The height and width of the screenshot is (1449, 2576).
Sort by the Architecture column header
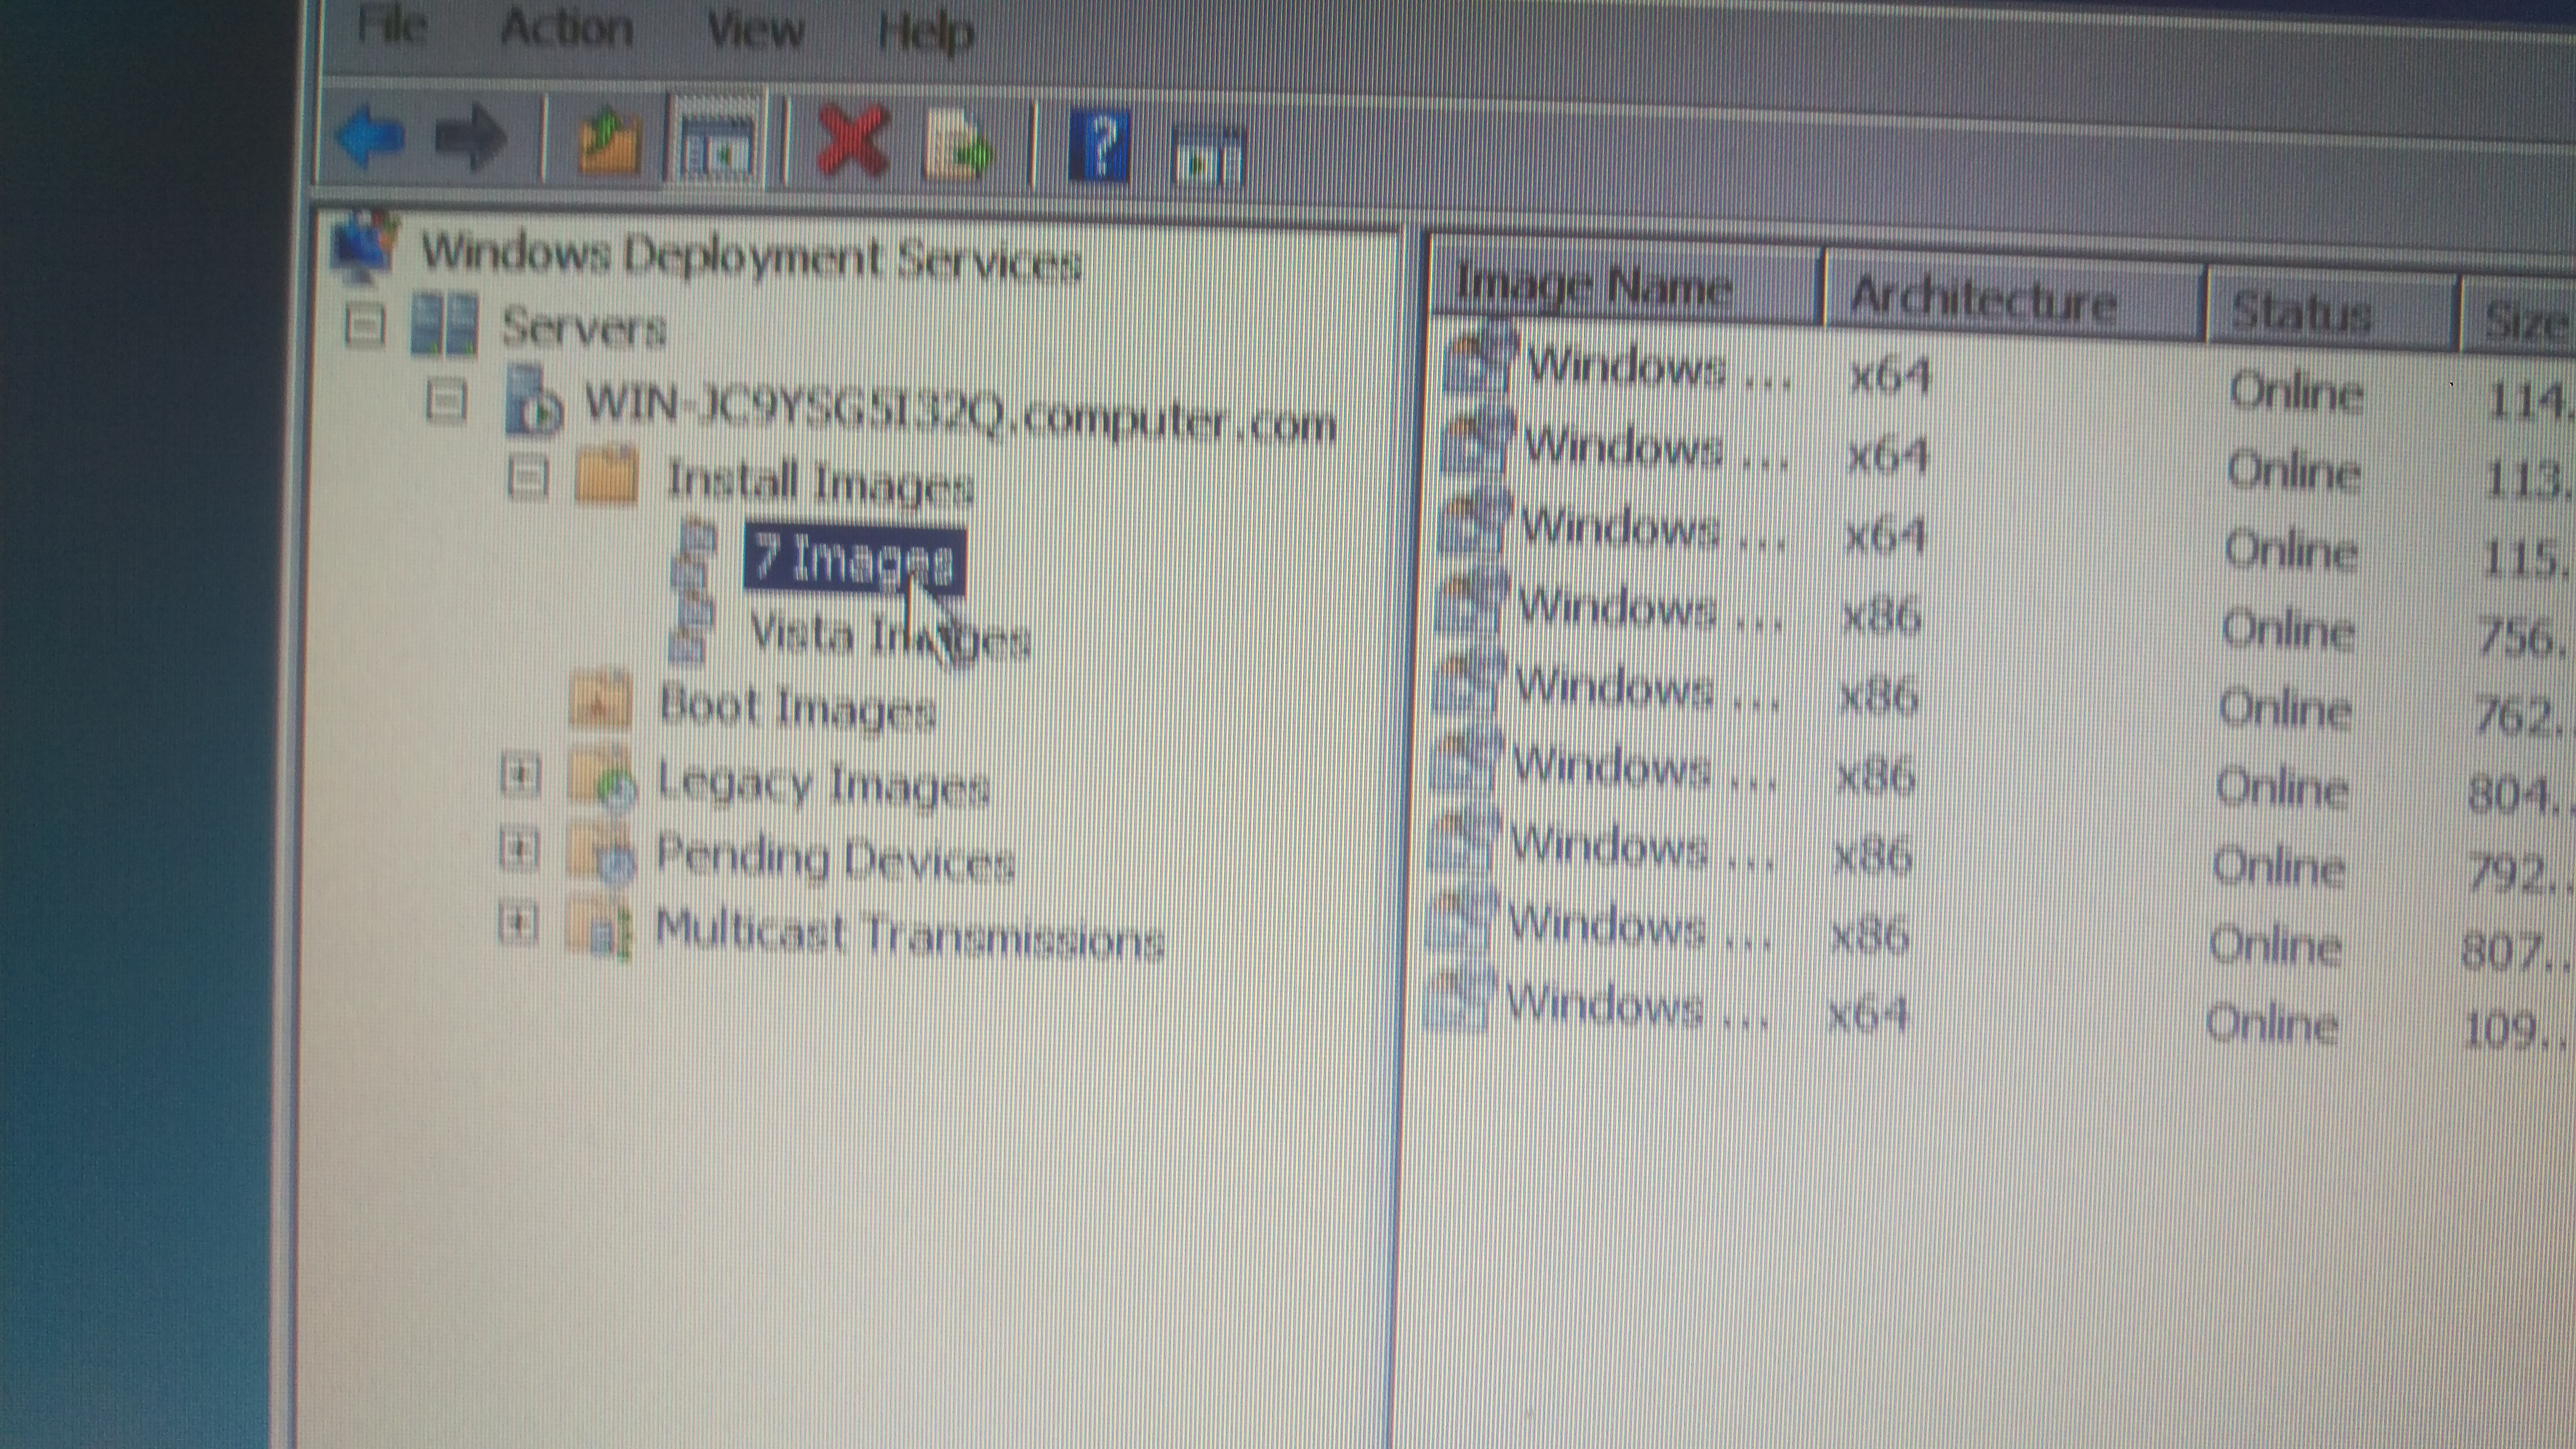pyautogui.click(x=2015, y=300)
